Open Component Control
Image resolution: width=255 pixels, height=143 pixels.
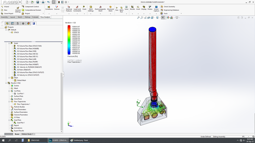pos(30,7)
